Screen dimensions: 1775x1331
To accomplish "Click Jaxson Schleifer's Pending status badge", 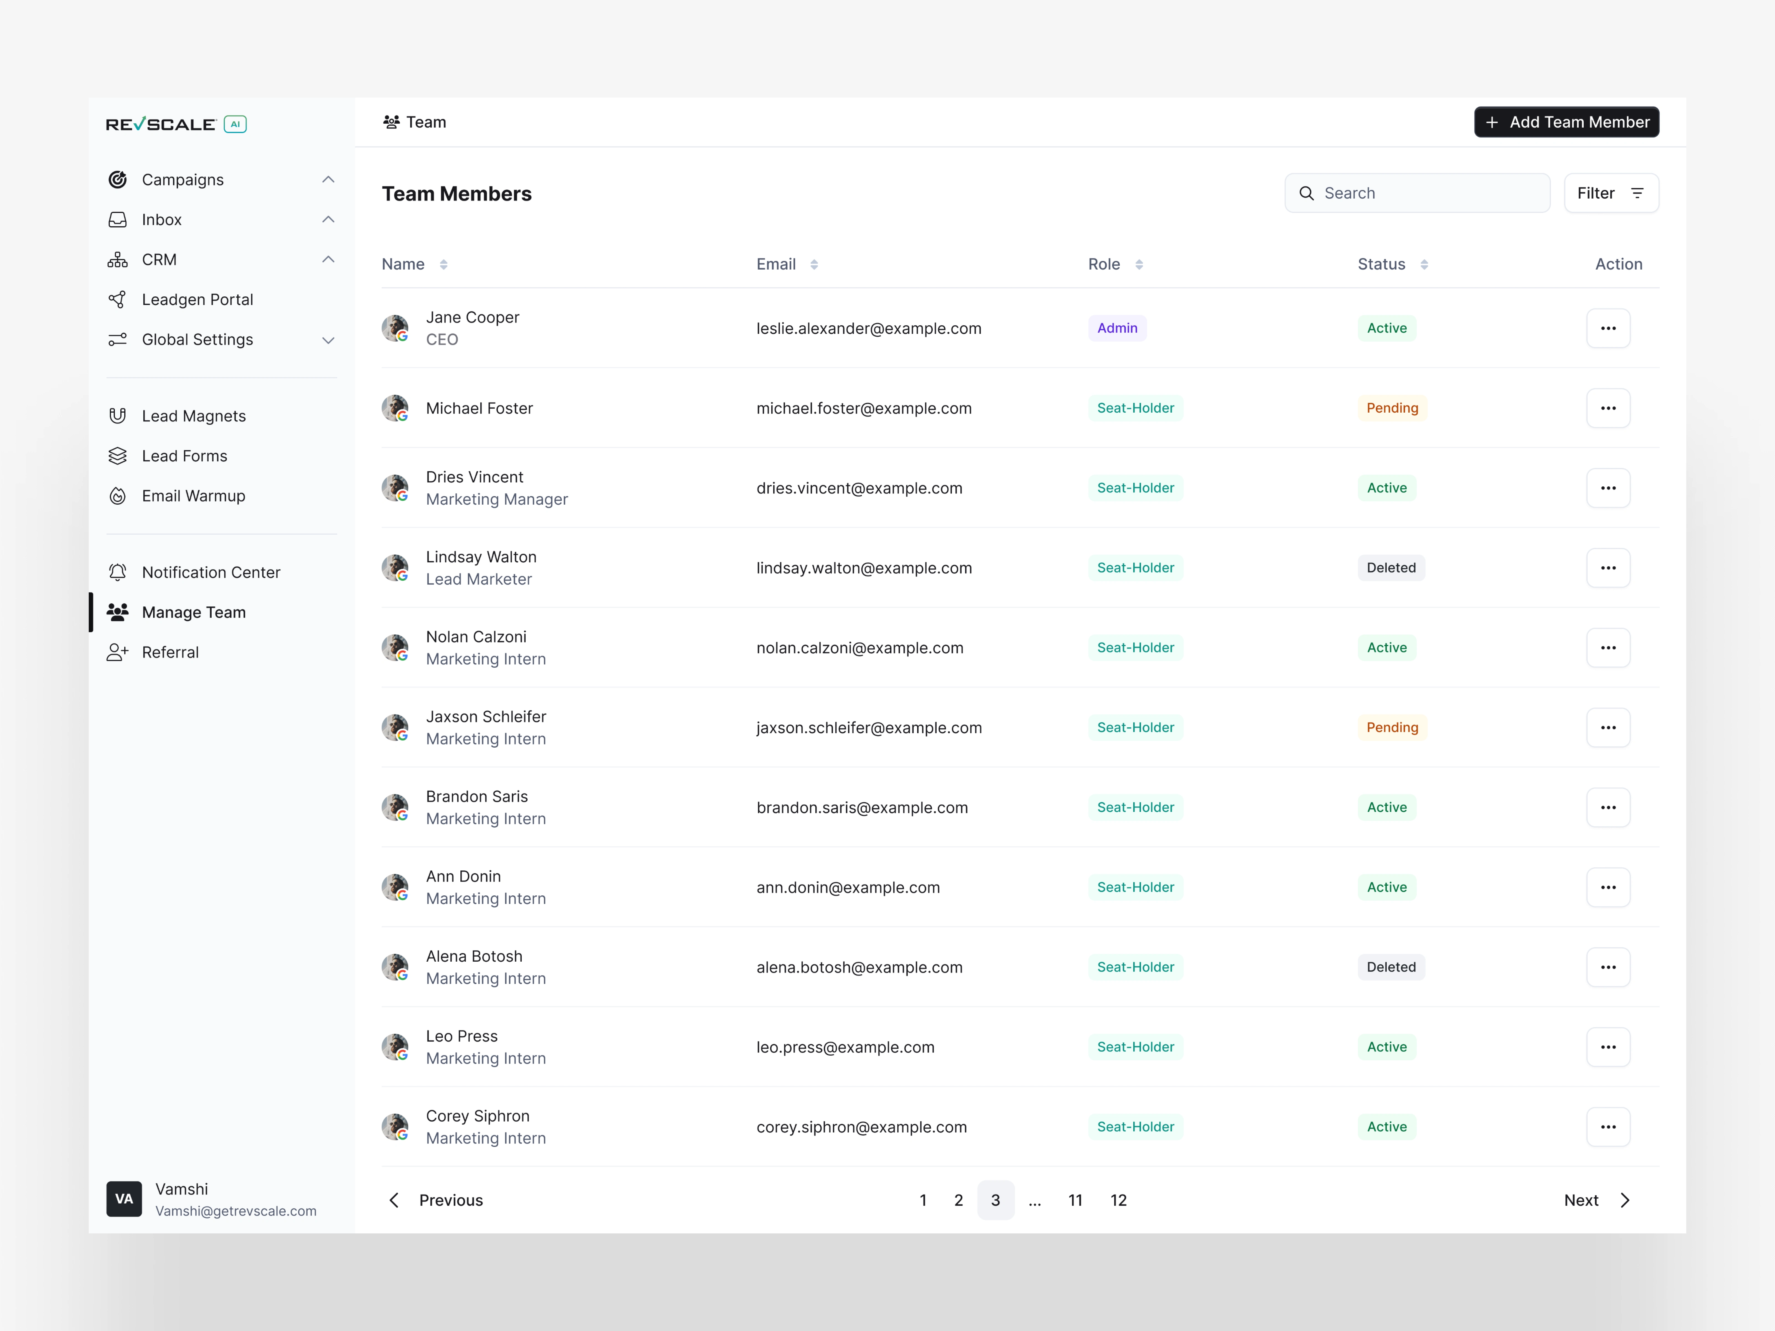I will point(1392,728).
